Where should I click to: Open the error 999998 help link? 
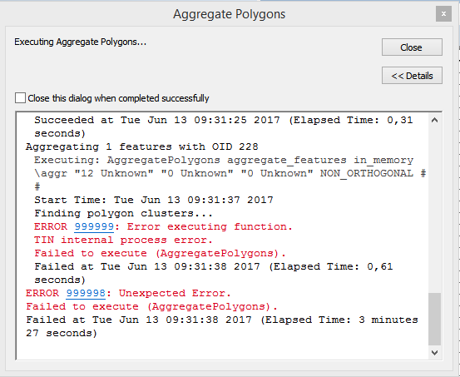point(86,293)
